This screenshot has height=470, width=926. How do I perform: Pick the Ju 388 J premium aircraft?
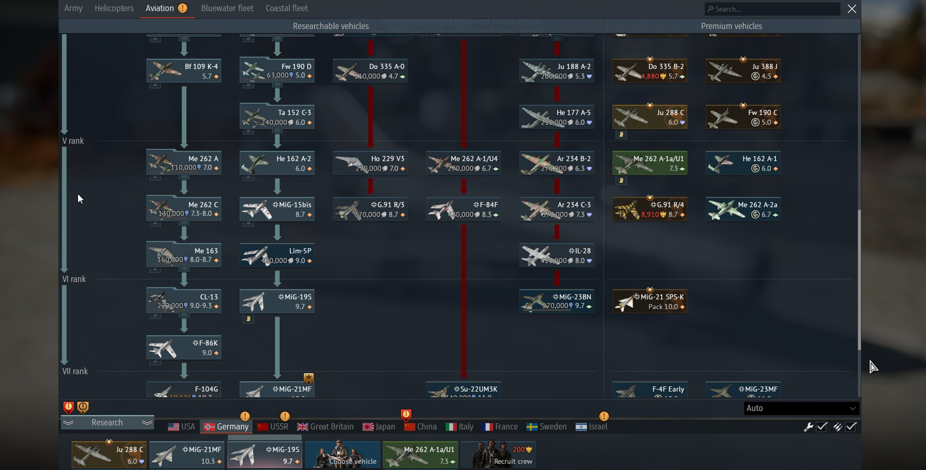pos(743,71)
